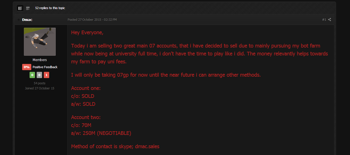Viewport: 350px width, 155px height.
Task: Open Dmac's profile from the username
Action: coord(27,20)
